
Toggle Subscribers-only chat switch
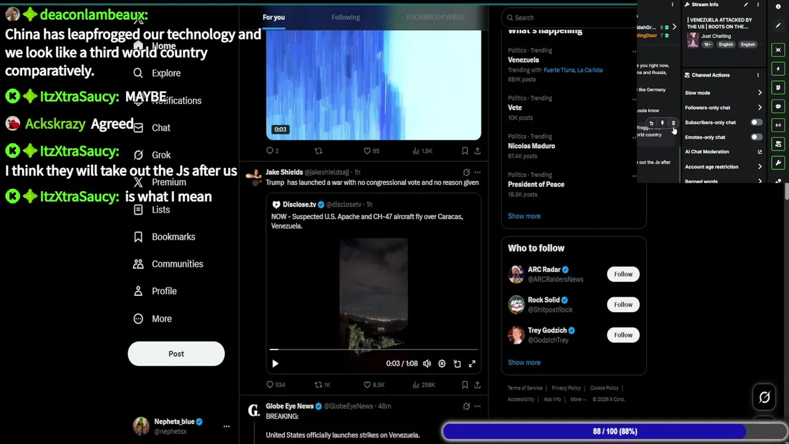click(756, 122)
